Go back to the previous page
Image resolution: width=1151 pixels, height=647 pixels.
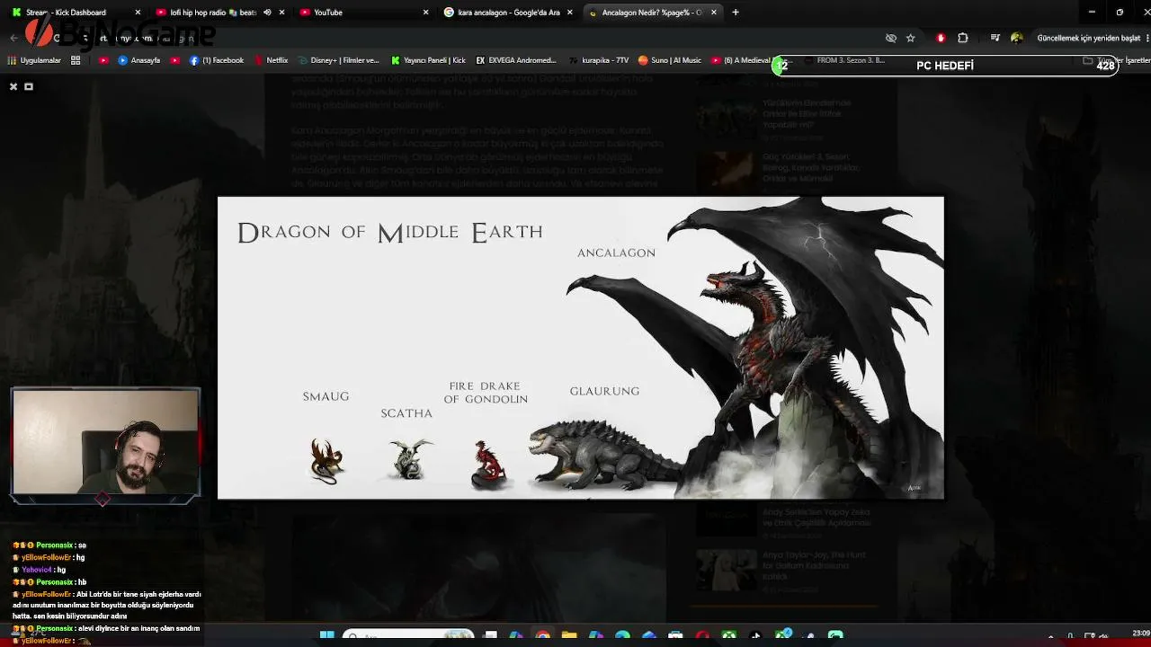13,38
